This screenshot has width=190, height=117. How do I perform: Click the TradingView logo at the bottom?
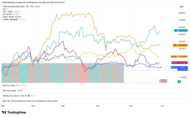tap(14, 113)
